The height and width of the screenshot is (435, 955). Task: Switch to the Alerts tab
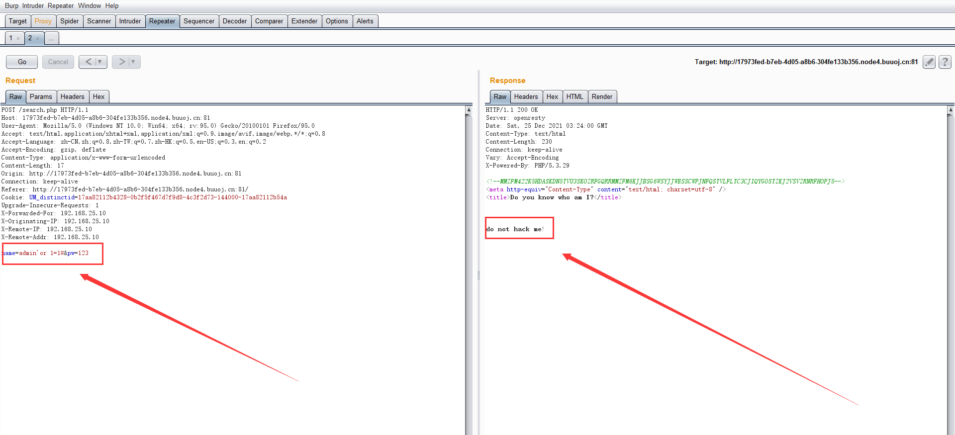point(365,21)
